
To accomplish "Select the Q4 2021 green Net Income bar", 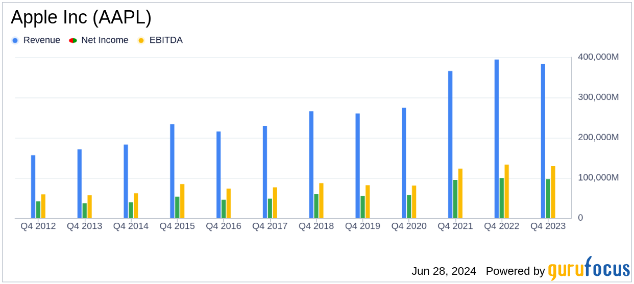I will (455, 199).
